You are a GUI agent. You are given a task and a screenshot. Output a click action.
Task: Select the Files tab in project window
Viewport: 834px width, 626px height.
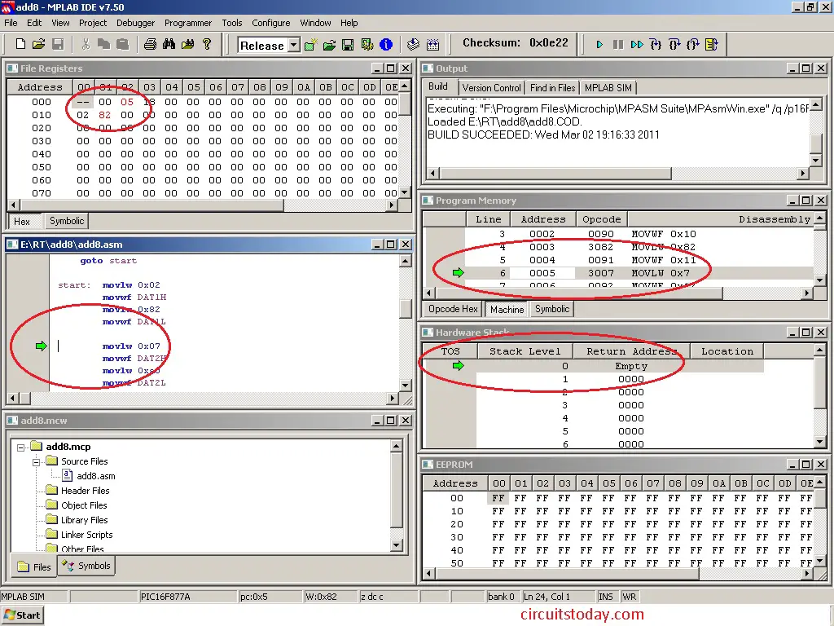point(33,567)
